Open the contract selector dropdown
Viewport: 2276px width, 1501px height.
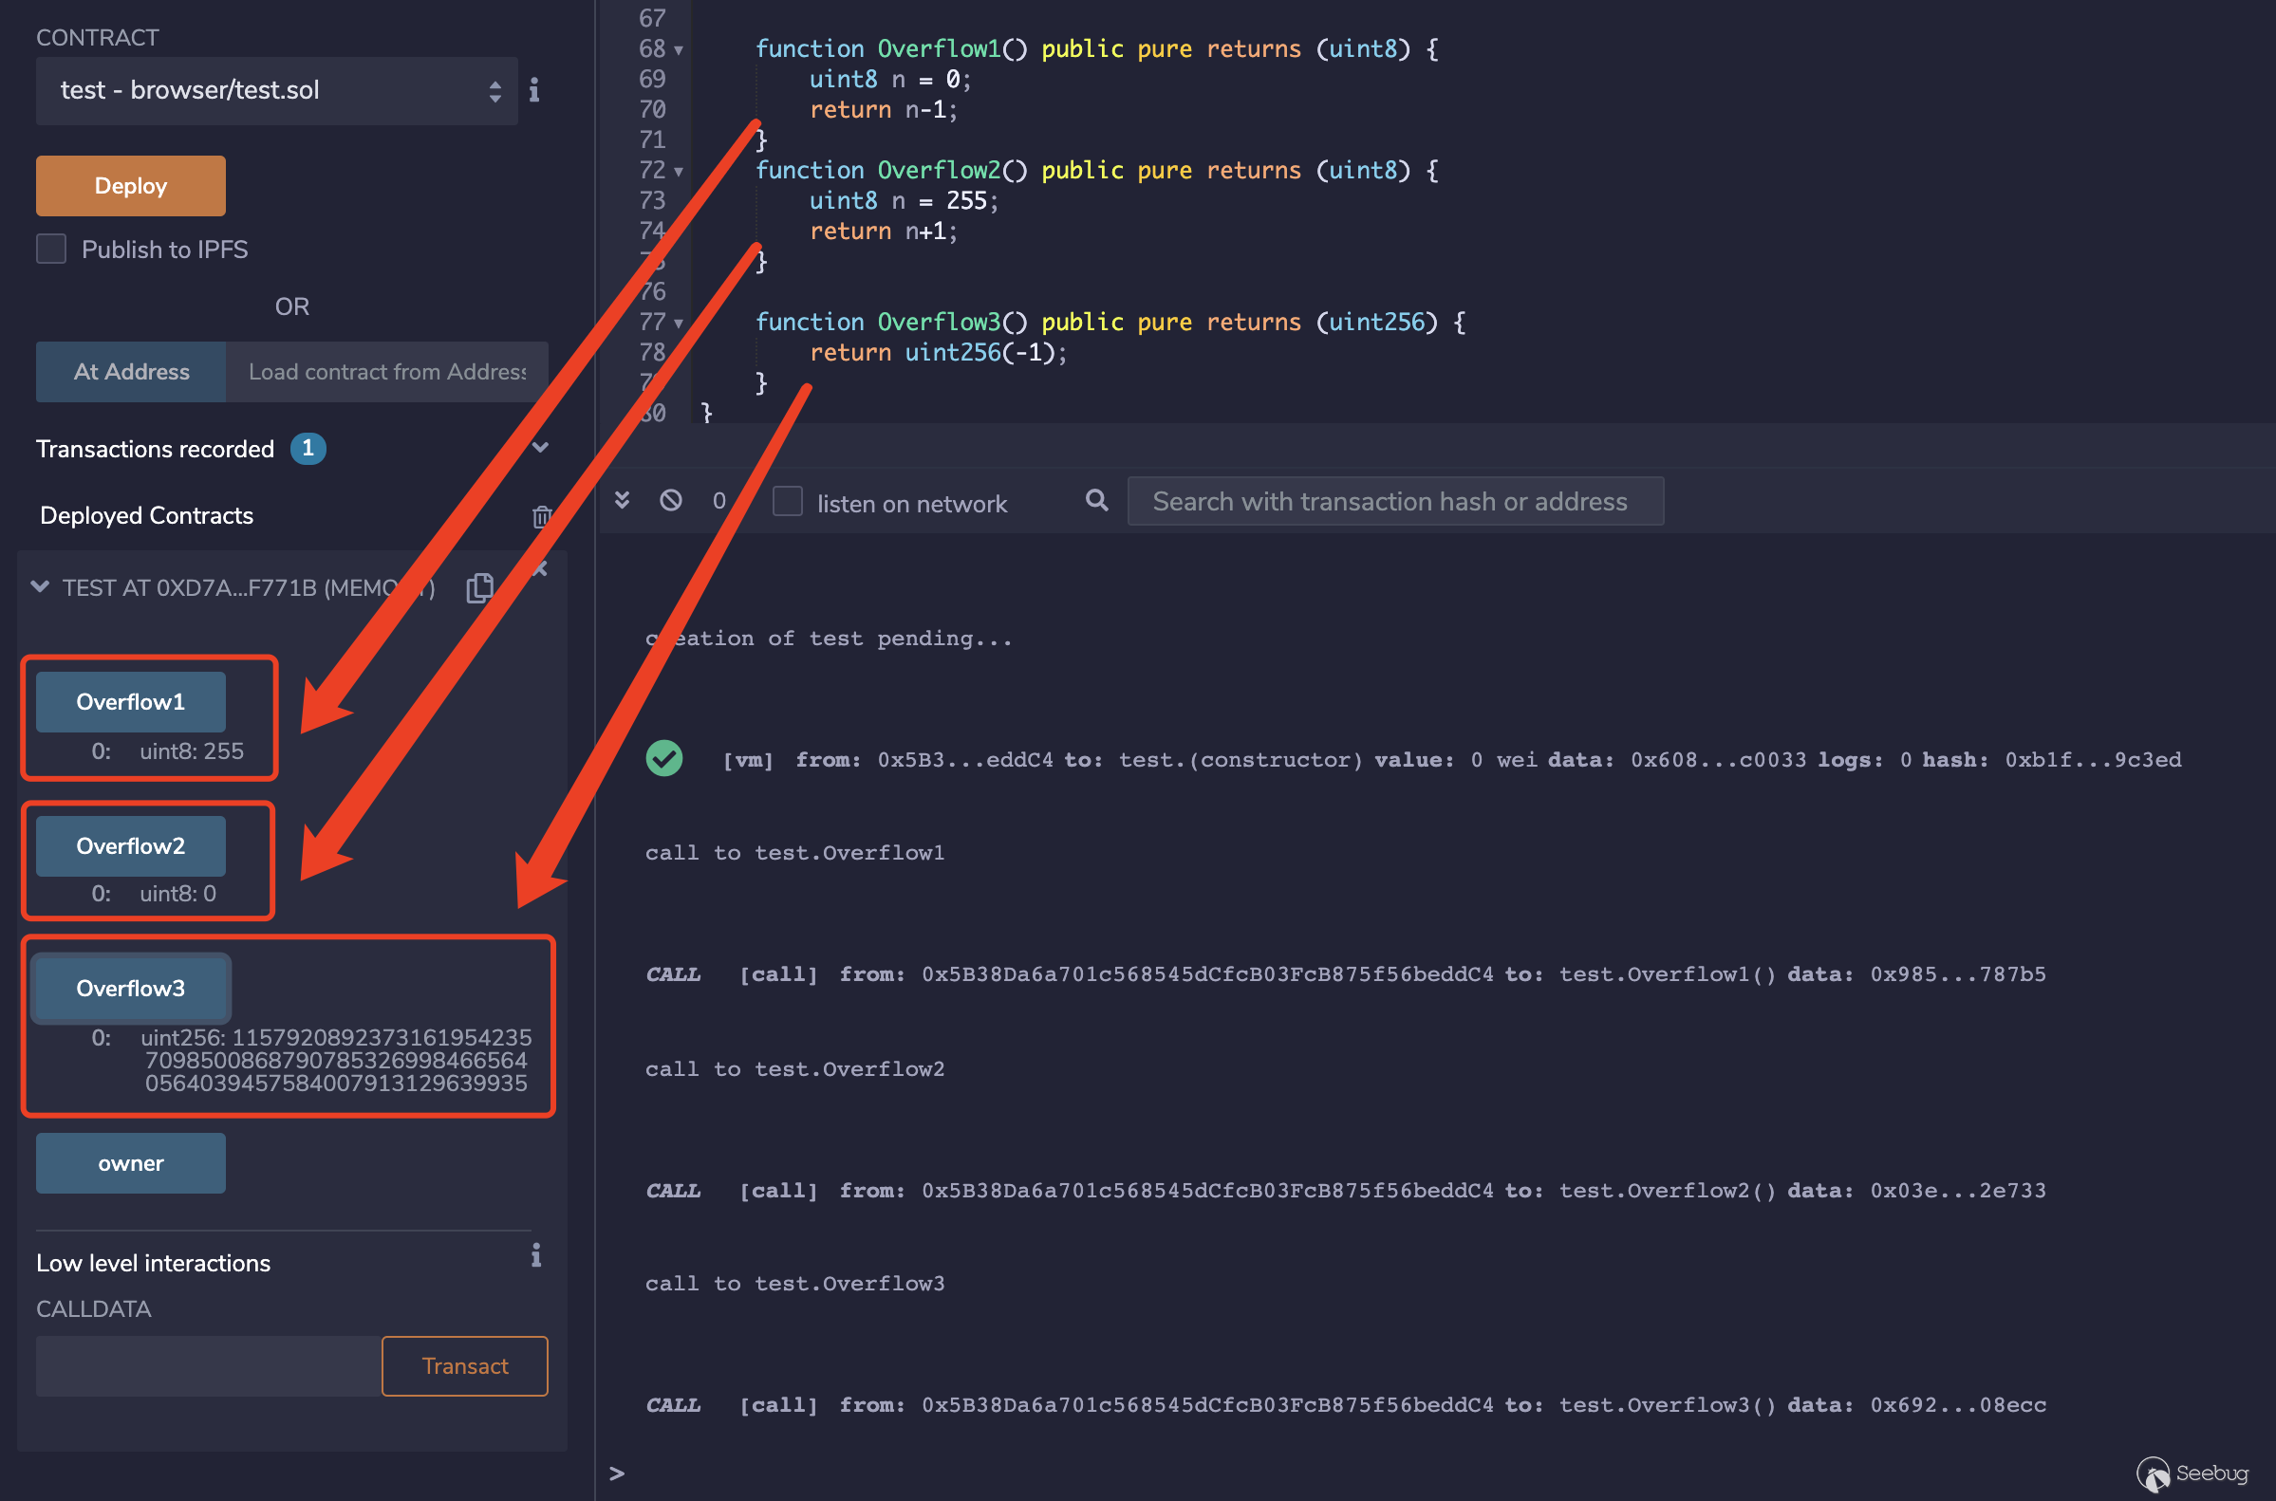277,91
